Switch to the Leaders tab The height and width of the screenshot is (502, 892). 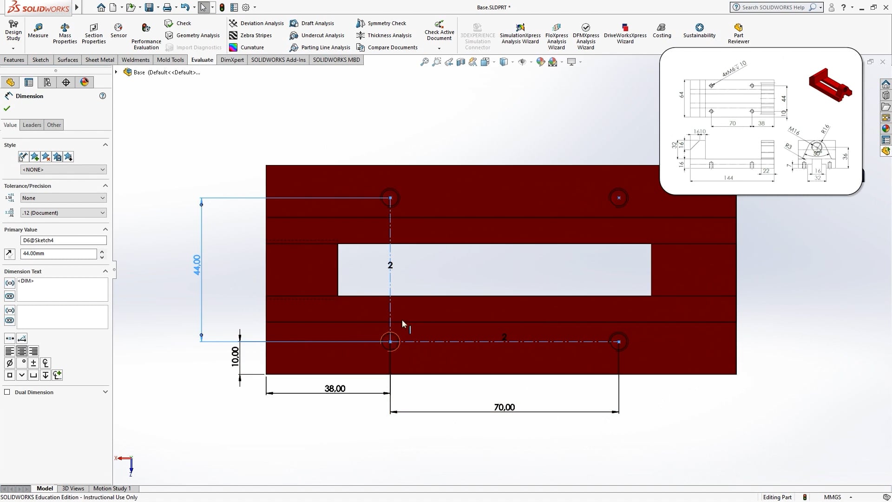coord(32,125)
